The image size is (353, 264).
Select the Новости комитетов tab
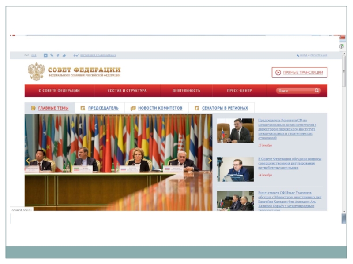pyautogui.click(x=157, y=108)
